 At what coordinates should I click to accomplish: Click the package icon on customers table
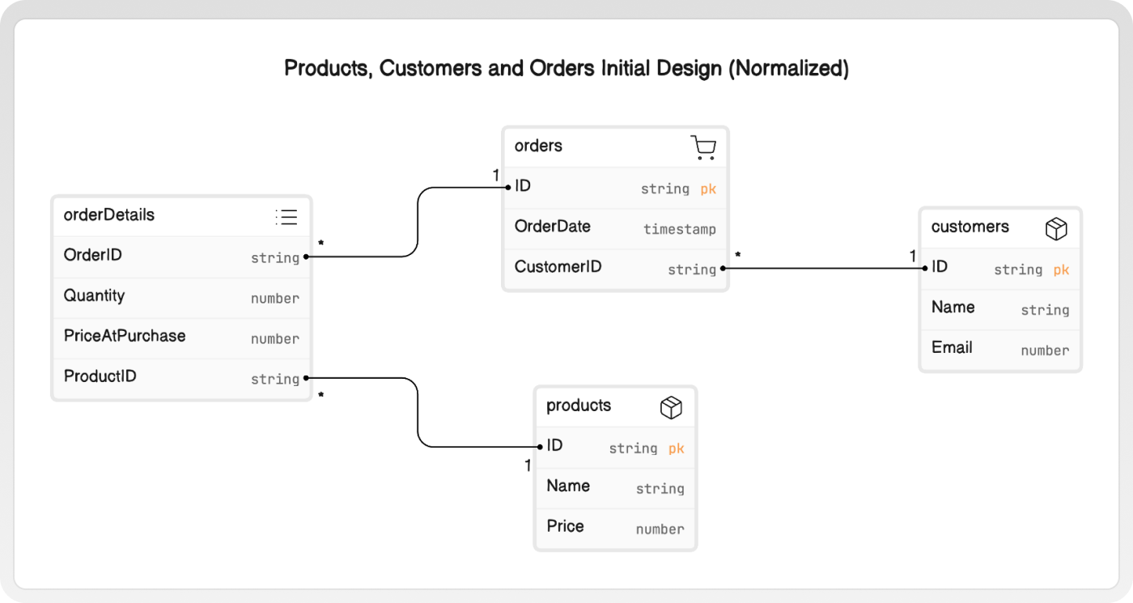click(x=1056, y=227)
